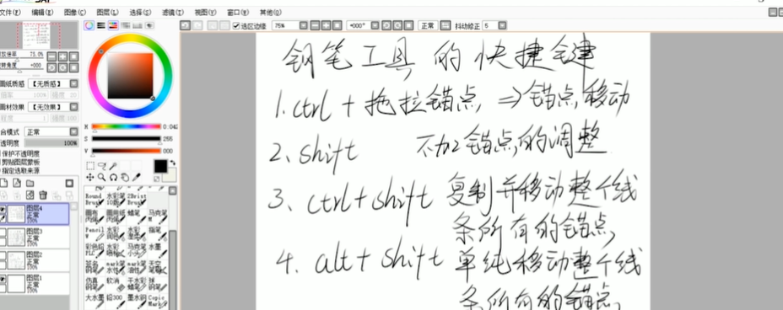The width and height of the screenshot is (783, 310).
Task: Open the 抖动修正 value dropdown
Action: (x=502, y=25)
